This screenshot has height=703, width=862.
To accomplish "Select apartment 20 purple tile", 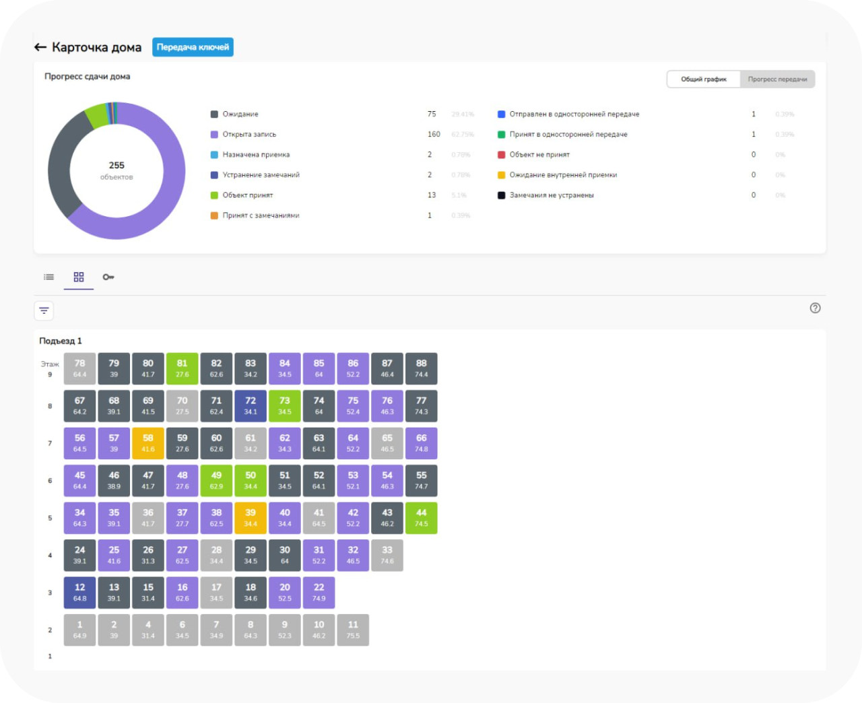I will click(x=285, y=593).
